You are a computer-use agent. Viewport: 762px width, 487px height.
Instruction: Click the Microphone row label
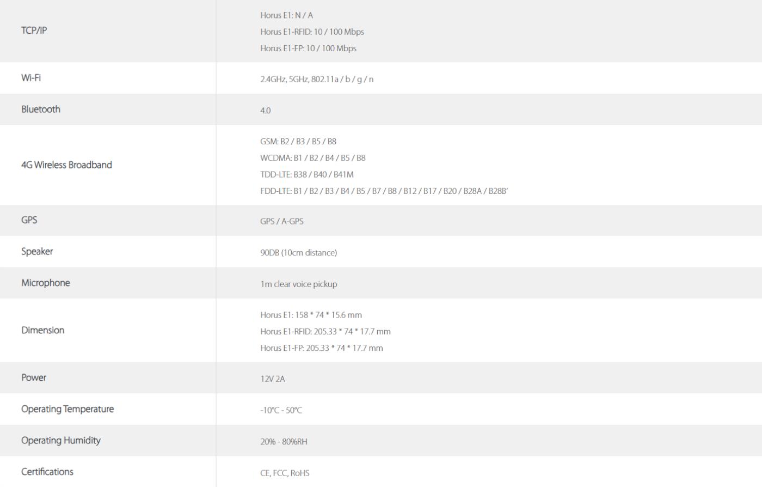pos(46,283)
